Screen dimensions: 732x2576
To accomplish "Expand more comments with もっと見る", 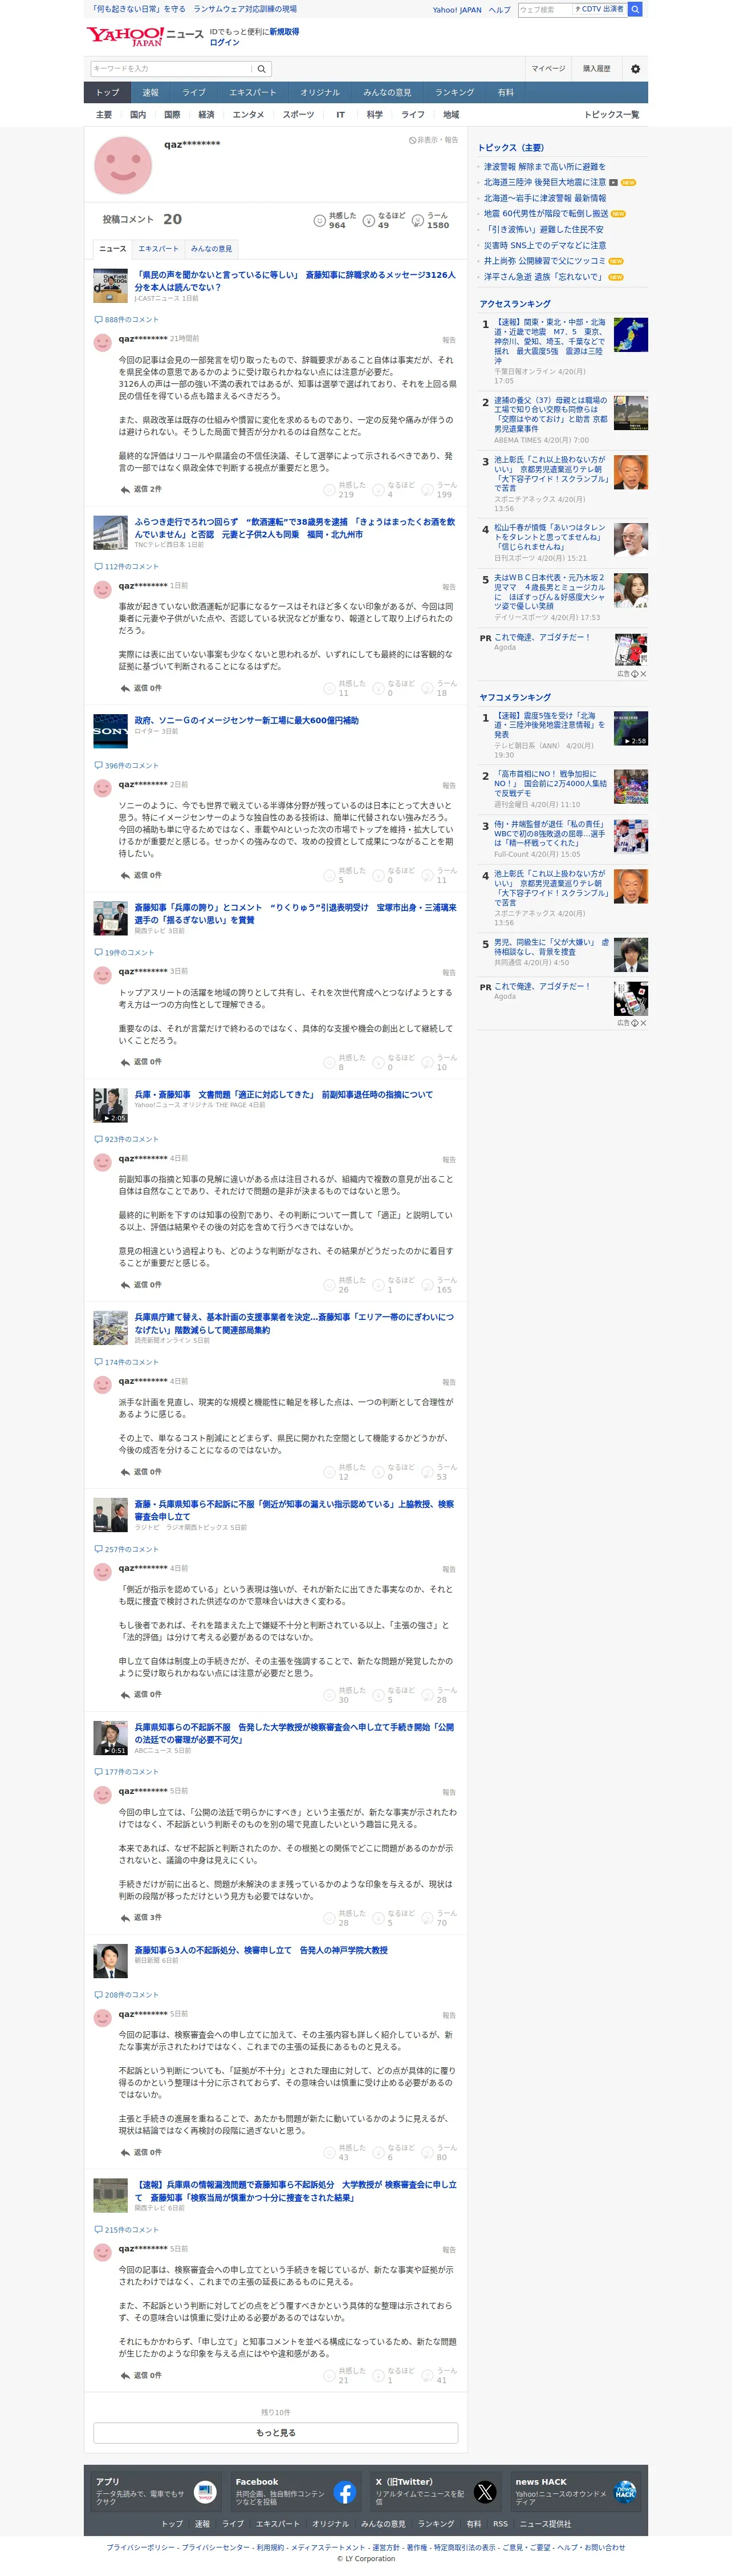I will 276,2433.
